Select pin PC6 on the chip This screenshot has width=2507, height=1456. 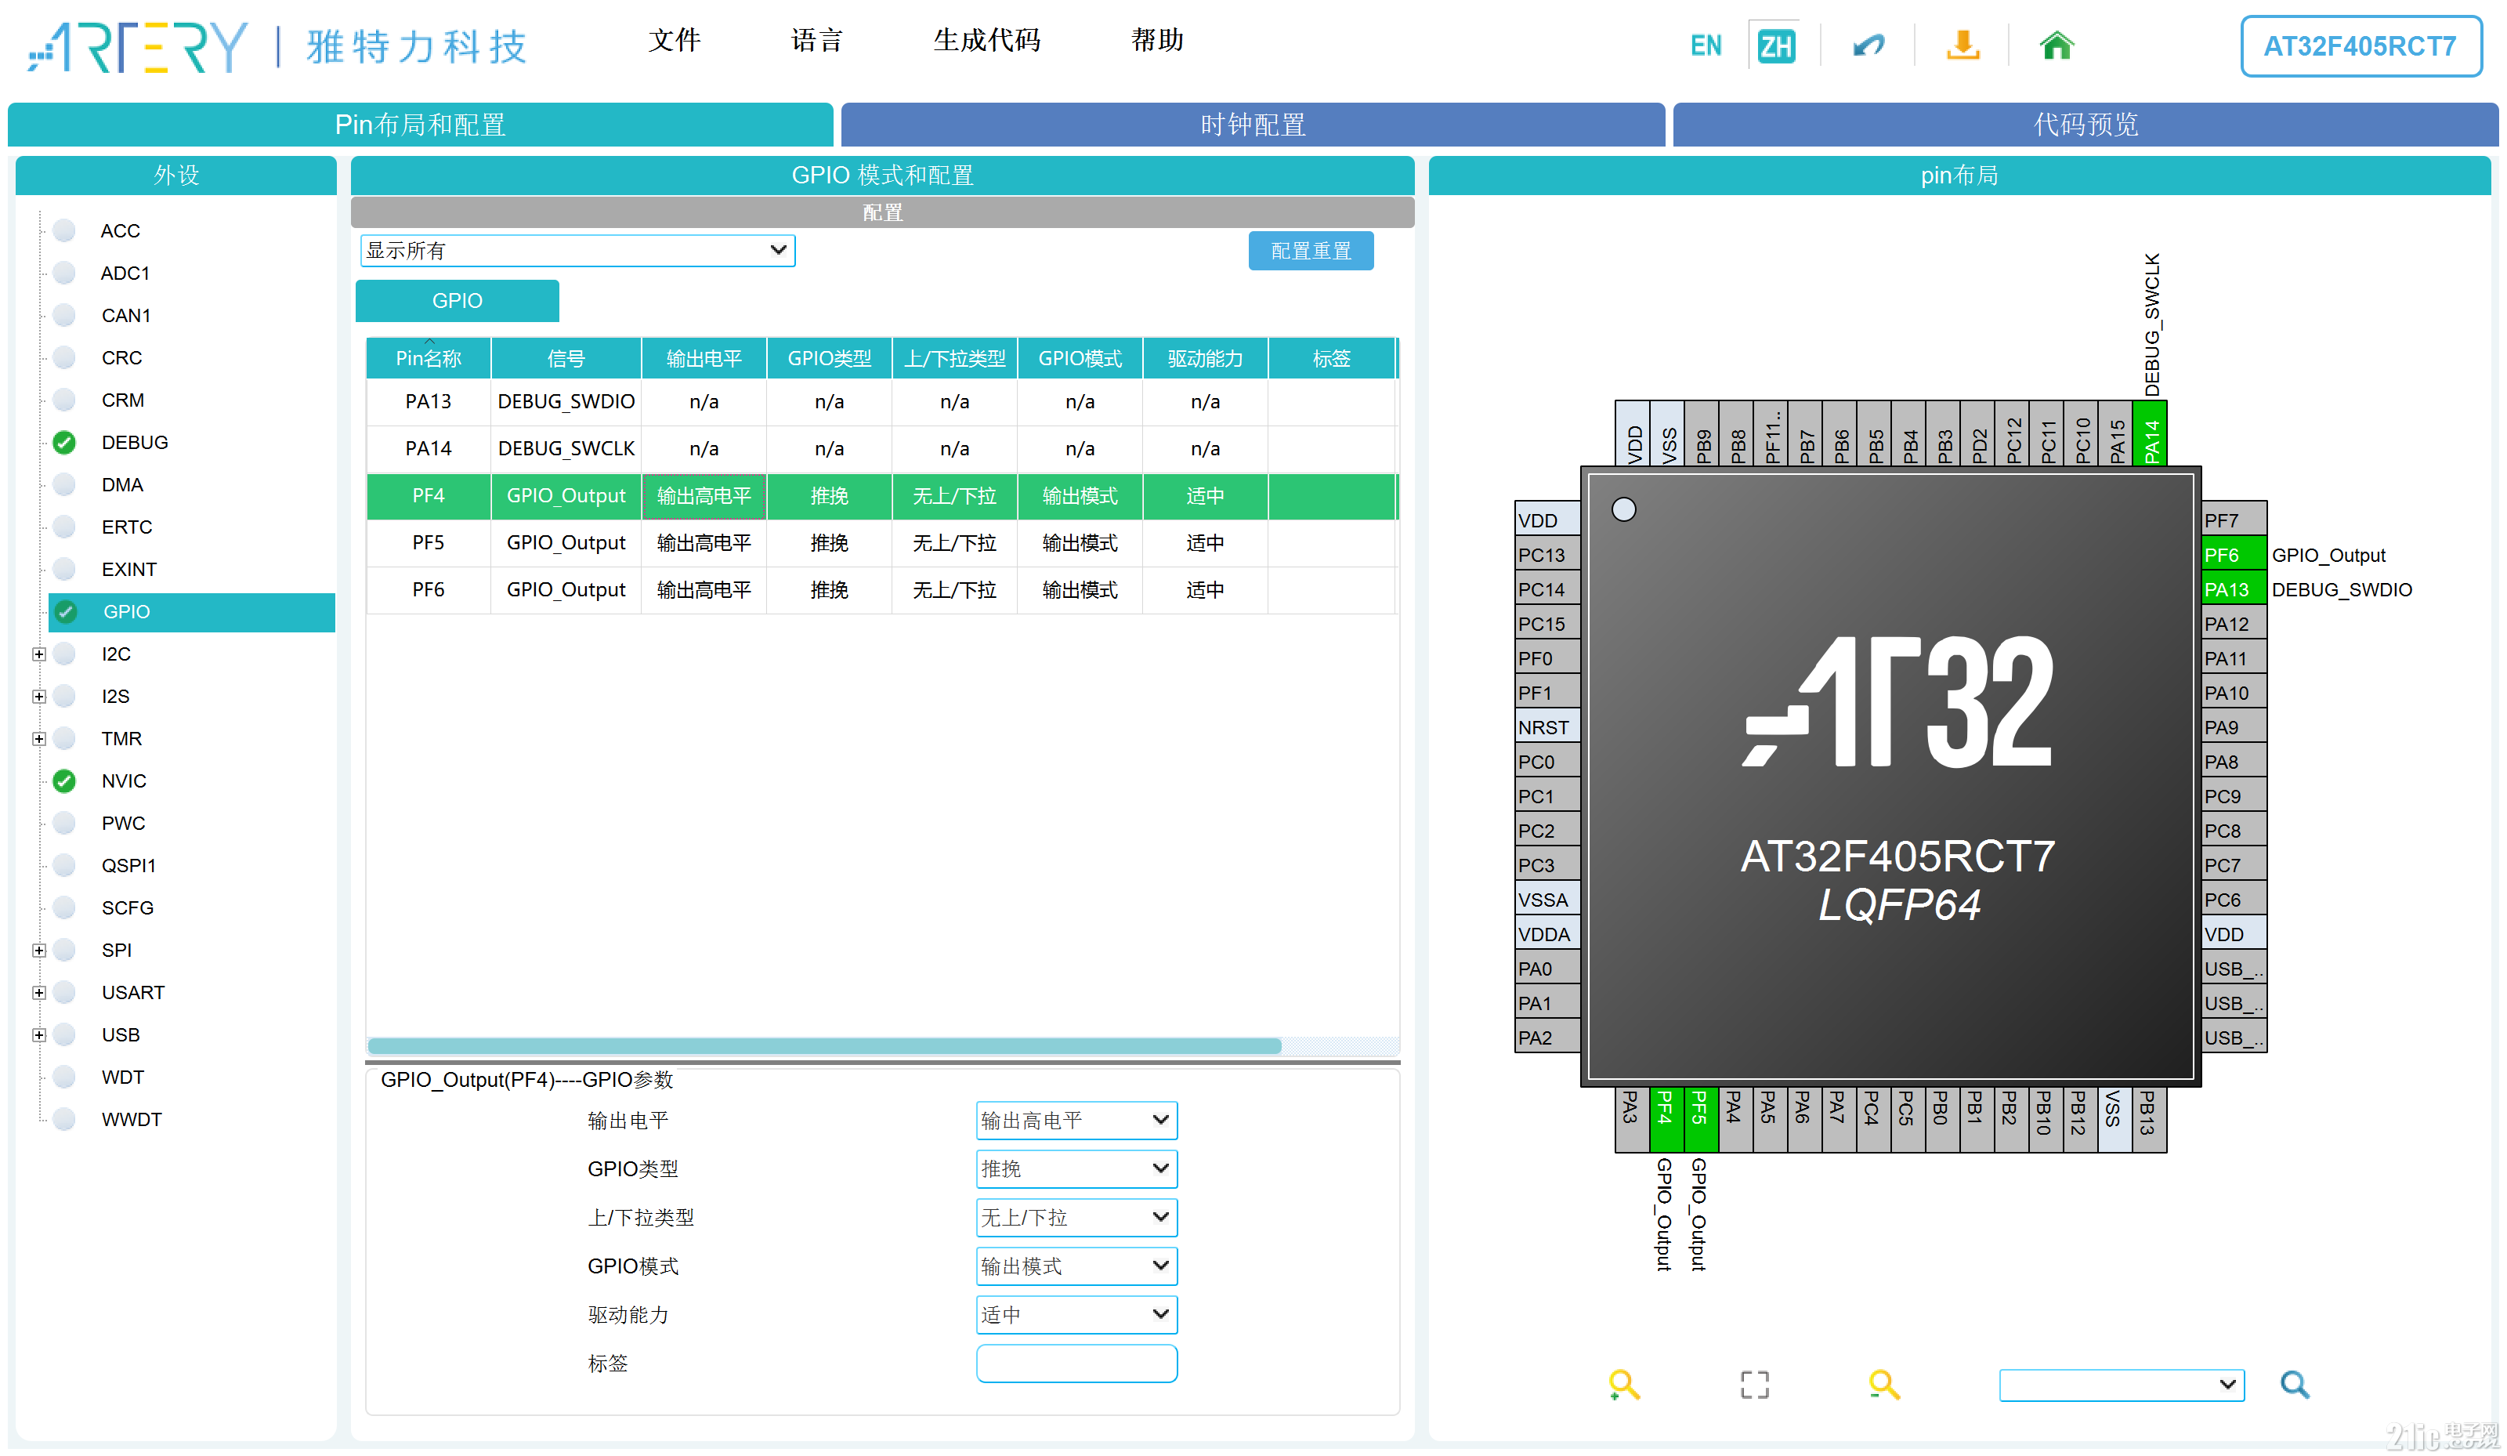[x=2234, y=899]
